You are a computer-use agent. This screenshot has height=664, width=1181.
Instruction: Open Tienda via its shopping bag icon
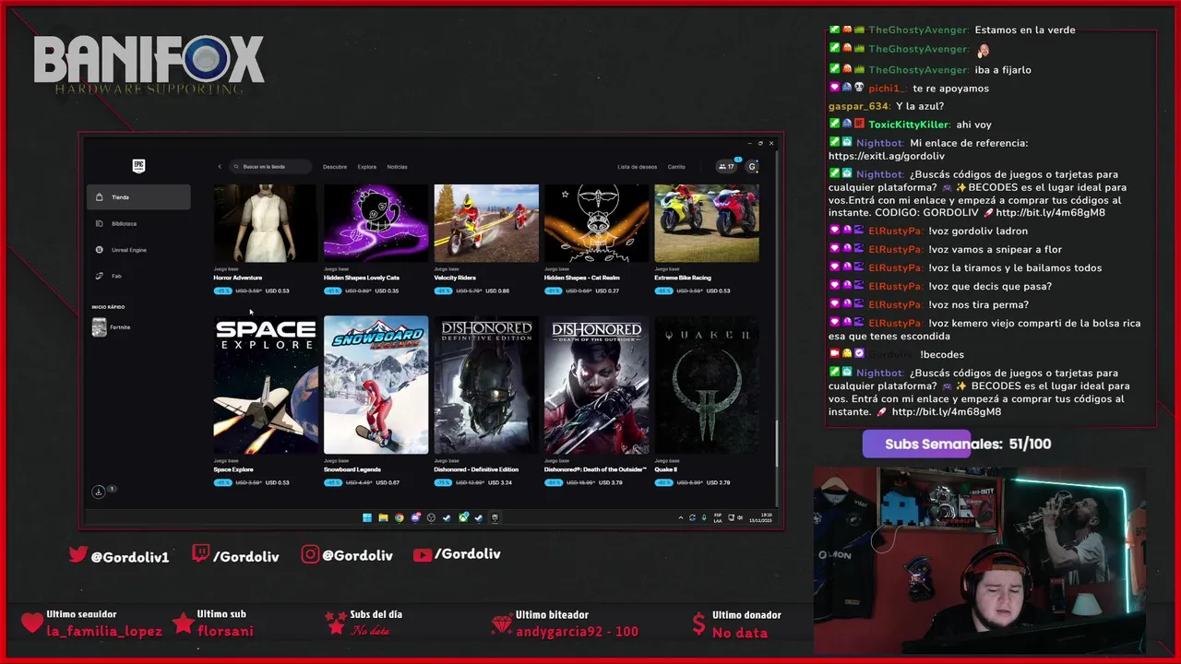[x=100, y=197]
